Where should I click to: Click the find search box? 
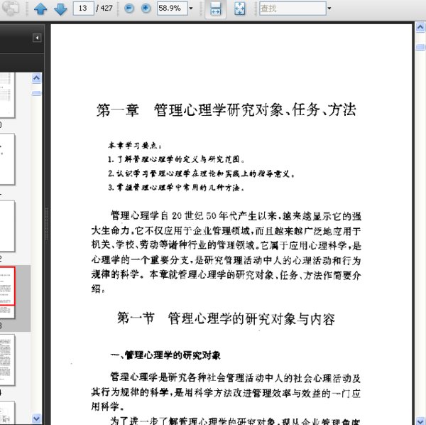point(293,8)
